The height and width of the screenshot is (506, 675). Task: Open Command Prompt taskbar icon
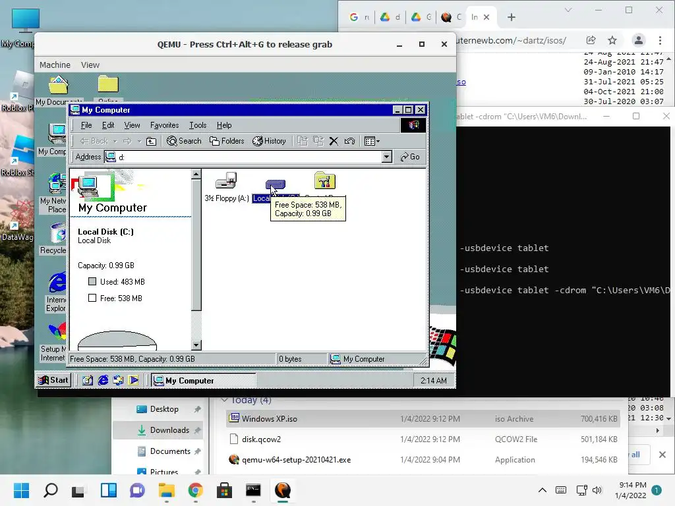[253, 490]
